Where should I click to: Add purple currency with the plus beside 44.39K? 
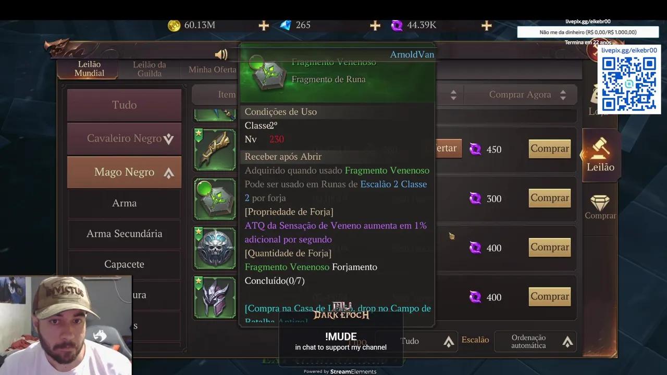[x=486, y=26]
